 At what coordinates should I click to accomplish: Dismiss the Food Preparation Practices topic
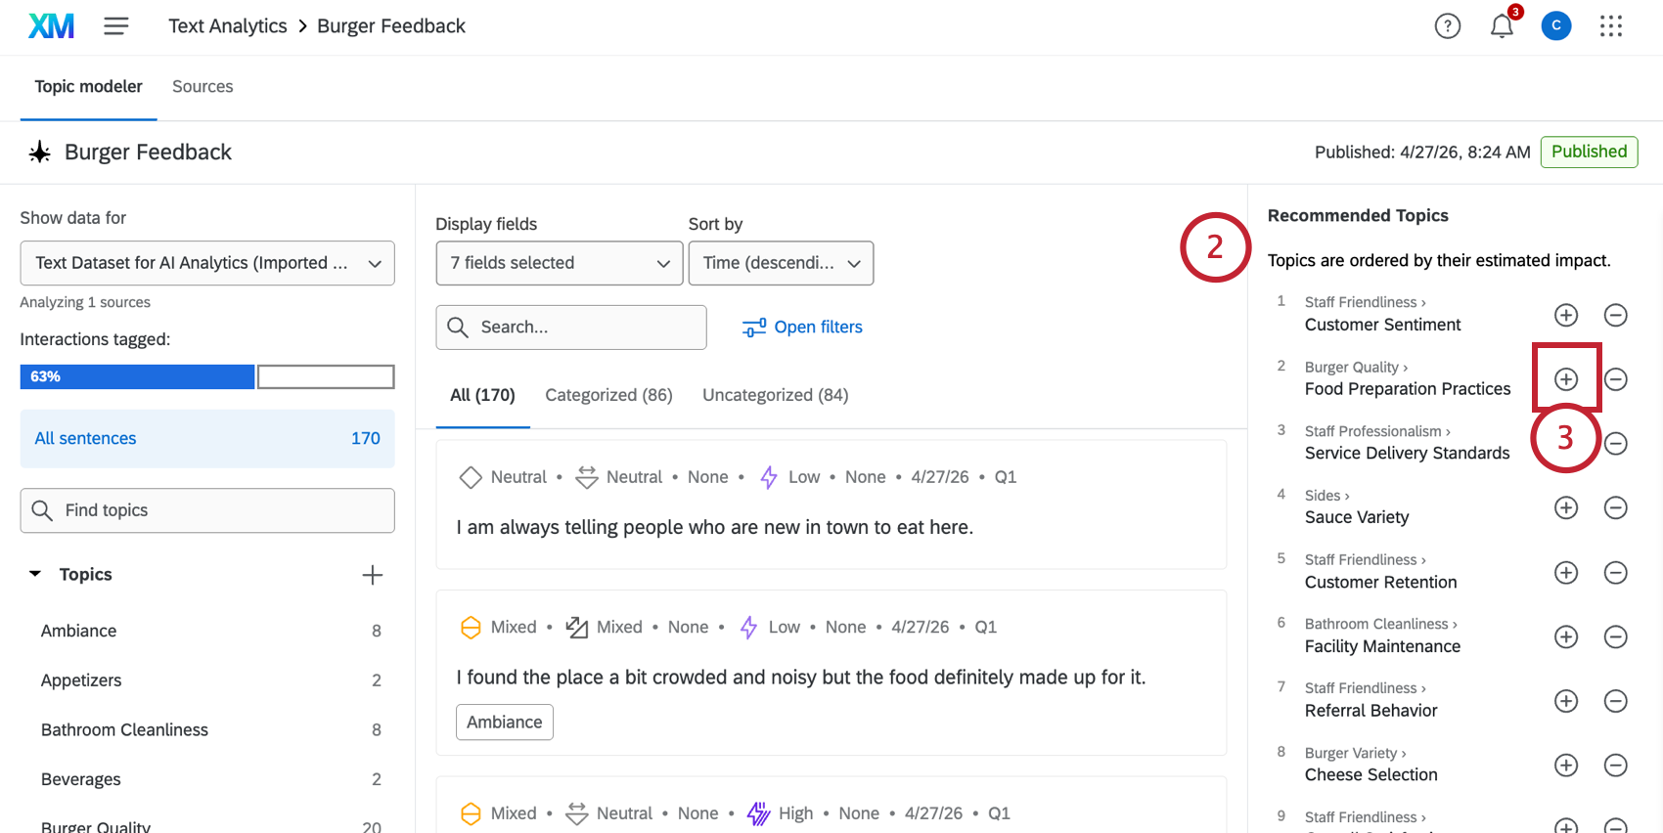tap(1616, 379)
